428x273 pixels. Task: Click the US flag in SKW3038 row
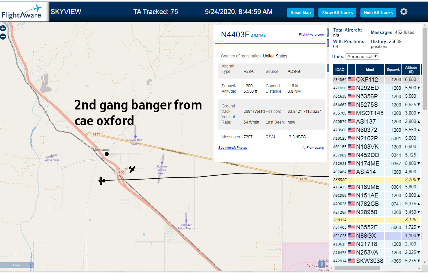pyautogui.click(x=351, y=261)
